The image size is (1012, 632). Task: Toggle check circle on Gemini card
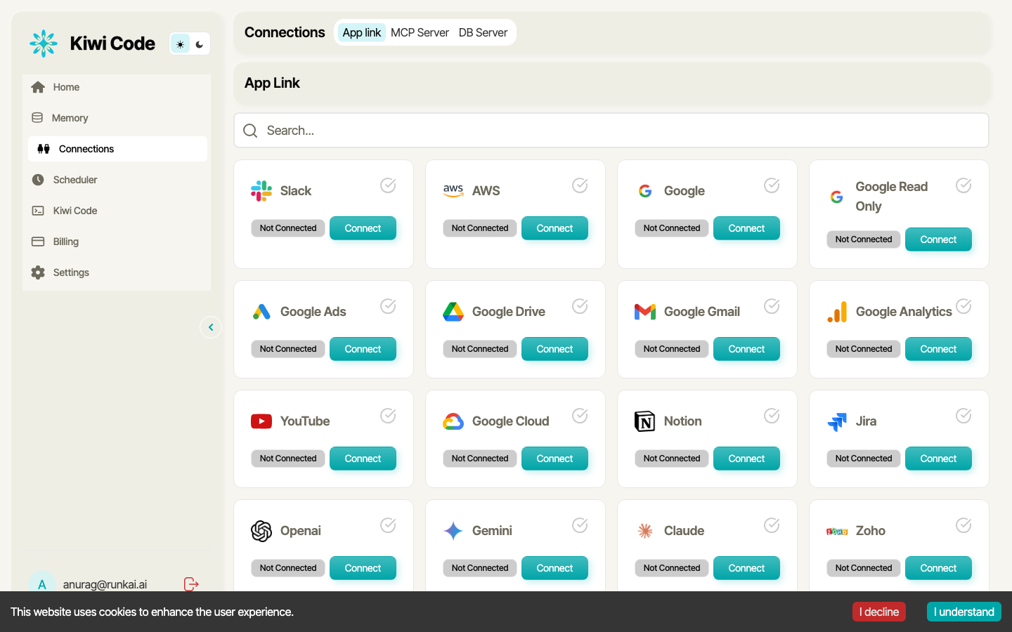click(580, 525)
